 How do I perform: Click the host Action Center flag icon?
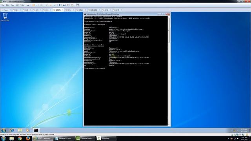point(231,139)
